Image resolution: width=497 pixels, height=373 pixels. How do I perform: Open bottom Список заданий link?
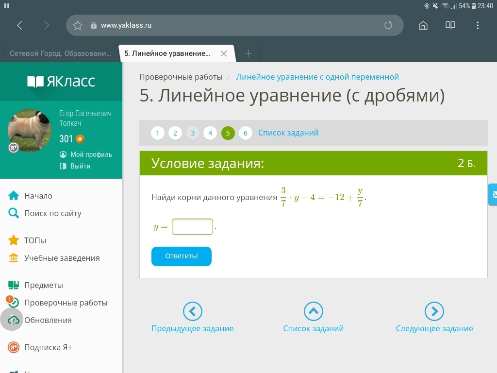tap(314, 329)
